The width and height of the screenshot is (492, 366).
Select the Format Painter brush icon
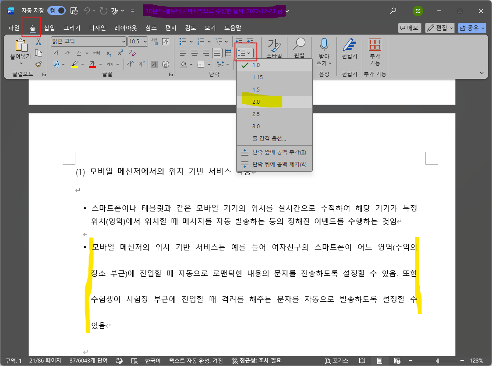[38, 64]
